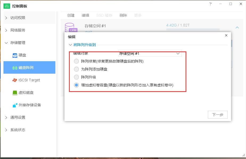Click the 删除 toolbar item
This screenshot has height=159, width=246.
(x=123, y=15)
